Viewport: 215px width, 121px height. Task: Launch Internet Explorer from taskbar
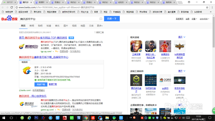[x=29, y=118]
